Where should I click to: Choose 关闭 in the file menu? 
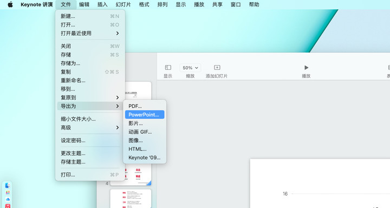[x=90, y=46]
